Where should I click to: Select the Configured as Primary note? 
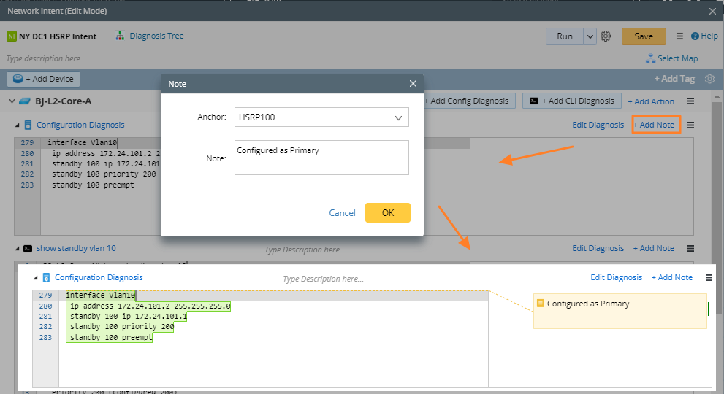coord(620,311)
